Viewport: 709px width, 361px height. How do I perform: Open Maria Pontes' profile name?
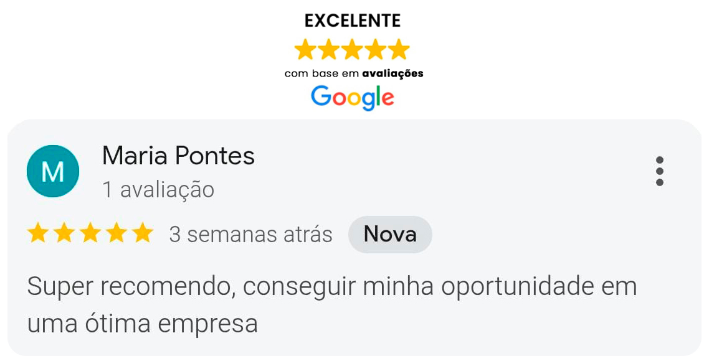178,156
